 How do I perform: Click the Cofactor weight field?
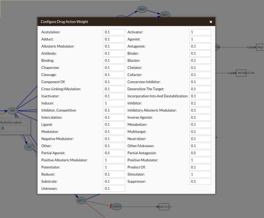coord(200,75)
